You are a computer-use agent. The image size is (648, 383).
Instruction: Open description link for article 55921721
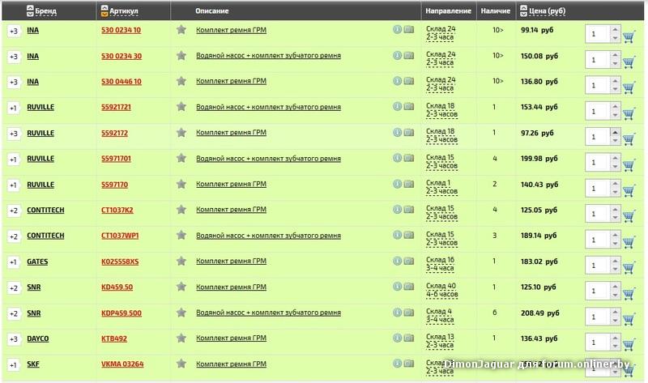(x=268, y=107)
